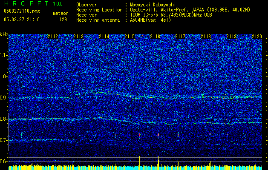This screenshot has width=268, height=170.
Task: Click the receiver text ICOM IC-575 53.7492 MHz USB
Action: 171,15
